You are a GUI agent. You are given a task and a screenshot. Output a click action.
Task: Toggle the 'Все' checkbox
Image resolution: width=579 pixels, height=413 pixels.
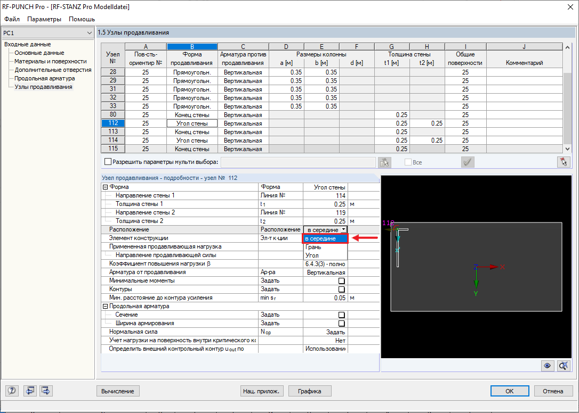(408, 162)
